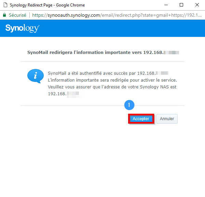The width and height of the screenshot is (205, 197).
Task: Click the Synology logo in header
Action: click(x=22, y=28)
